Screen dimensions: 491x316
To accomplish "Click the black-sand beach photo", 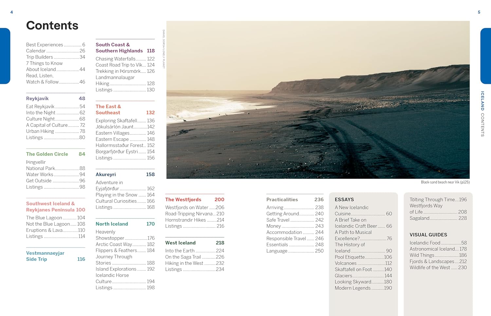I will (318, 100).
